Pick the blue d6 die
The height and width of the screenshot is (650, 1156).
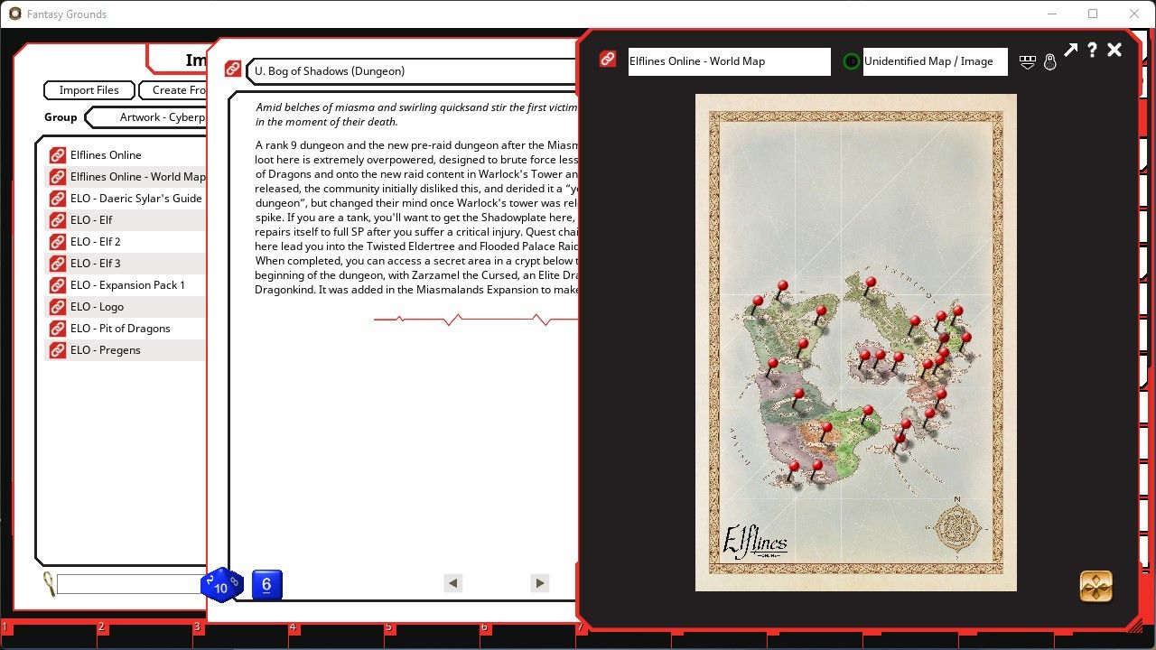[x=266, y=585]
